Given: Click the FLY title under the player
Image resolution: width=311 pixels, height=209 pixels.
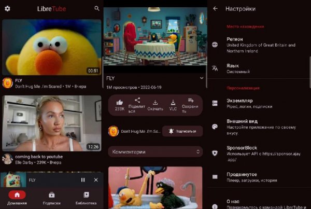Looking at the screenshot, I should click(x=110, y=78).
